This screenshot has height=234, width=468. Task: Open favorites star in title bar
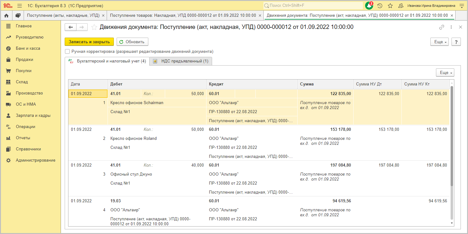[390, 6]
